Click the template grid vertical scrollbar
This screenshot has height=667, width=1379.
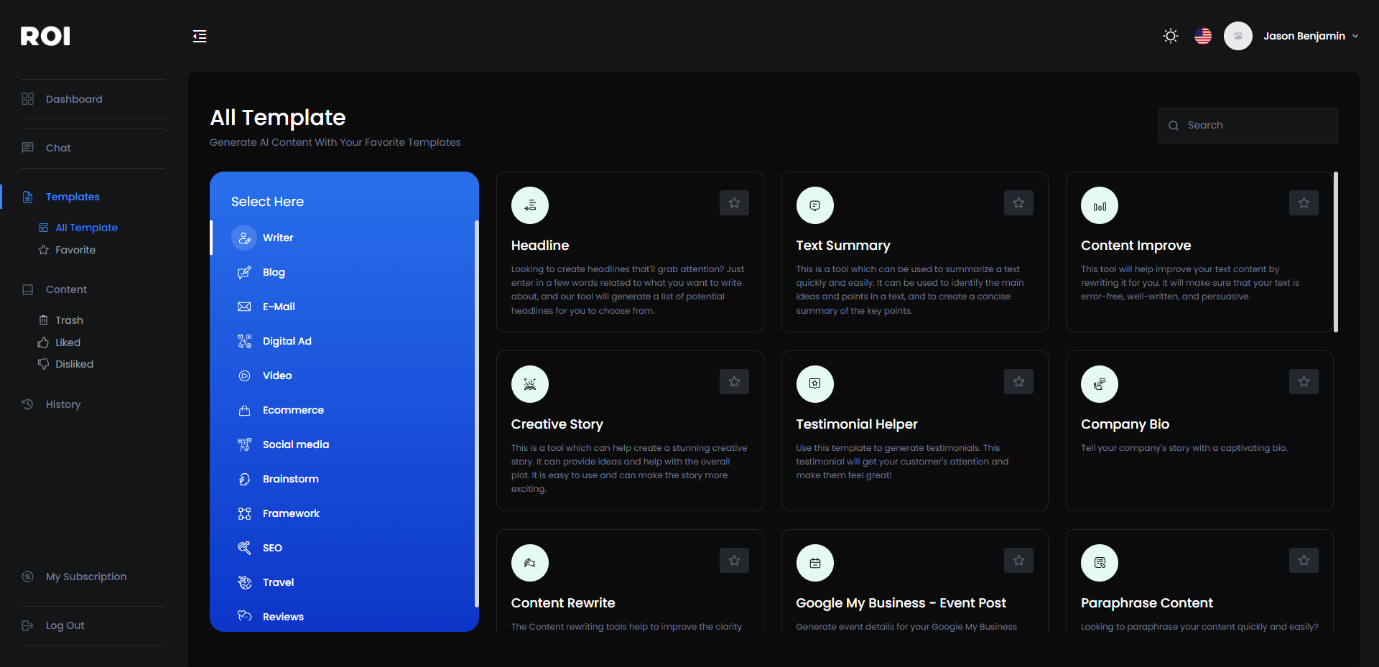coord(1336,252)
